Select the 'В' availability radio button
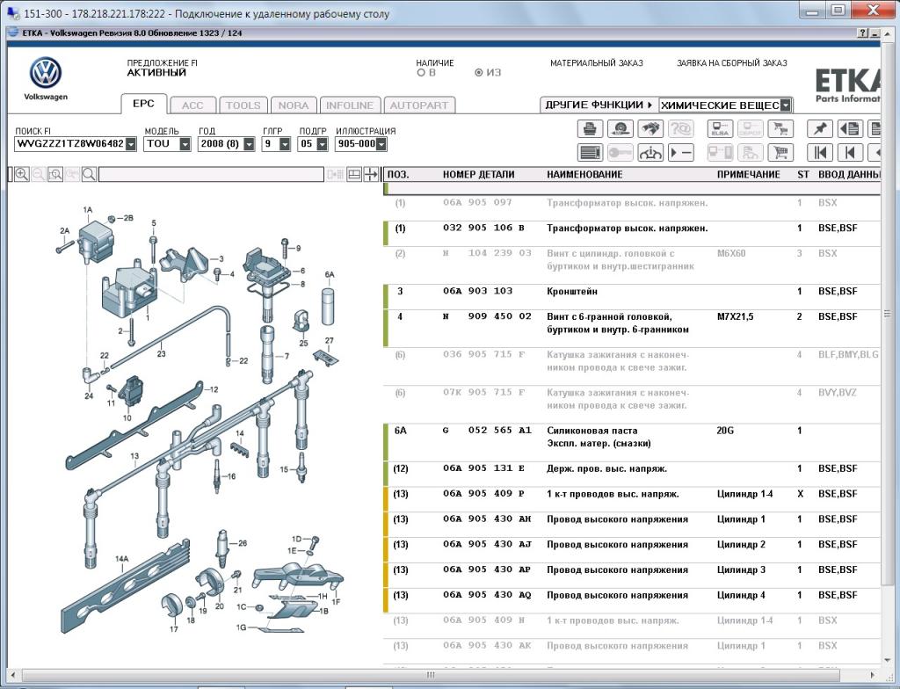The image size is (900, 689). 421,73
